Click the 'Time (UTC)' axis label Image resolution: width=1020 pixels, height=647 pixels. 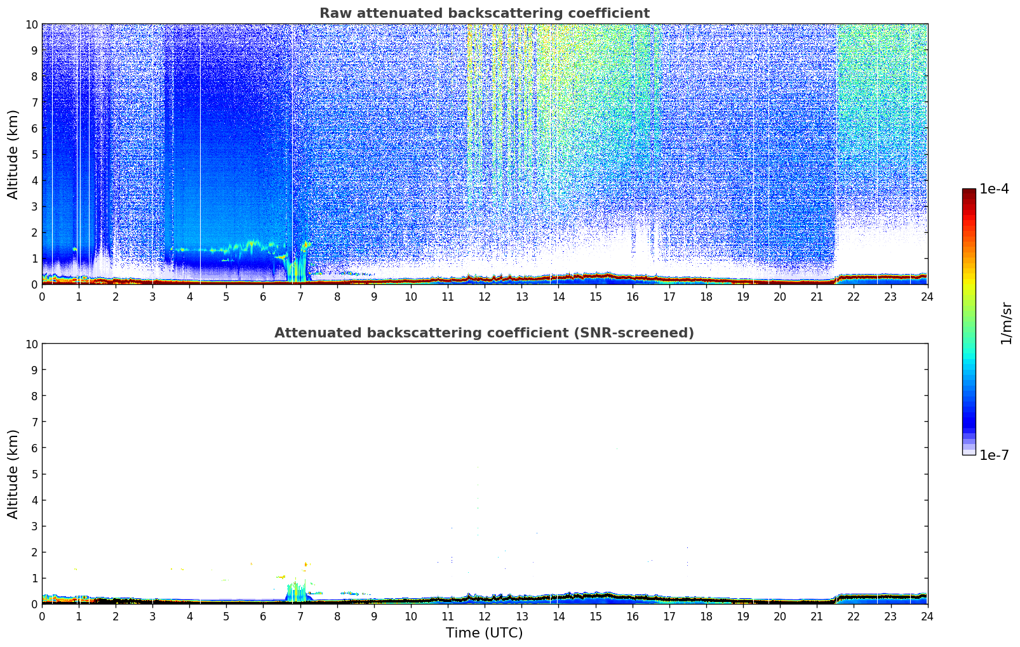click(x=484, y=633)
